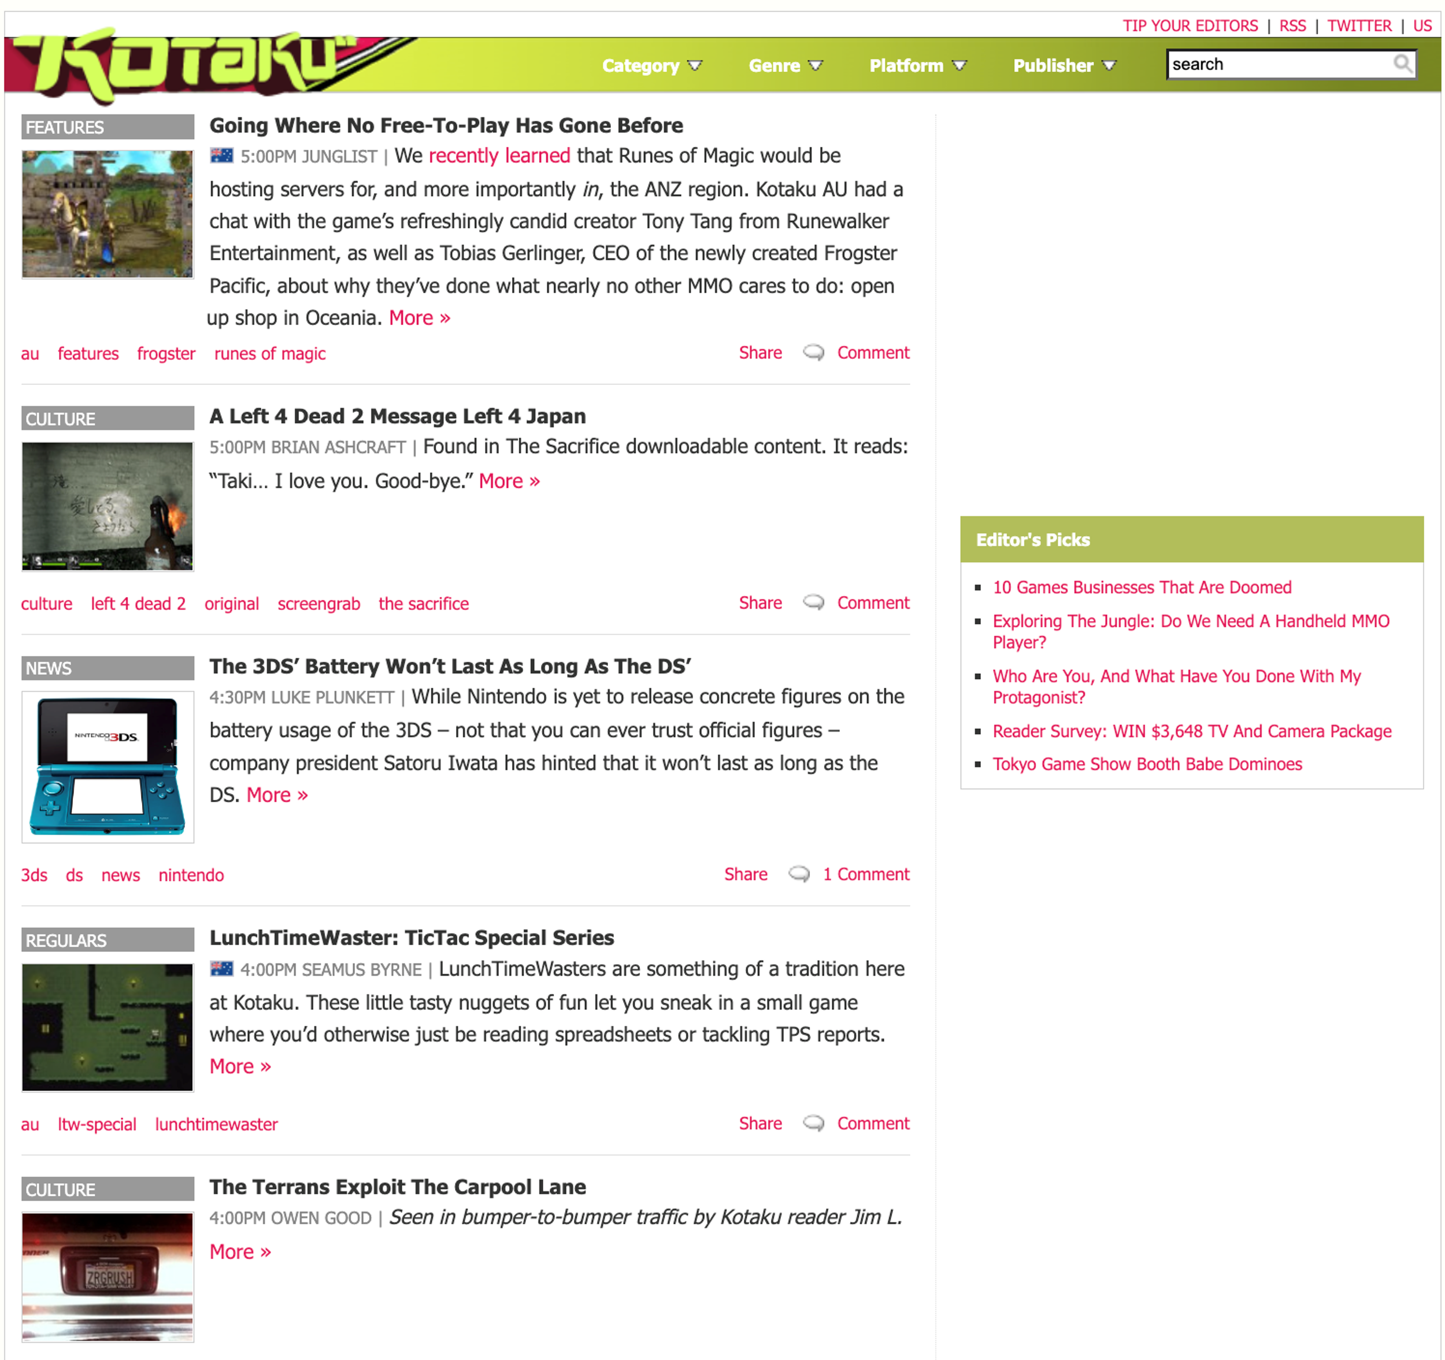Image resolution: width=1445 pixels, height=1360 pixels.
Task: Expand the Publisher dropdown
Action: (1064, 65)
